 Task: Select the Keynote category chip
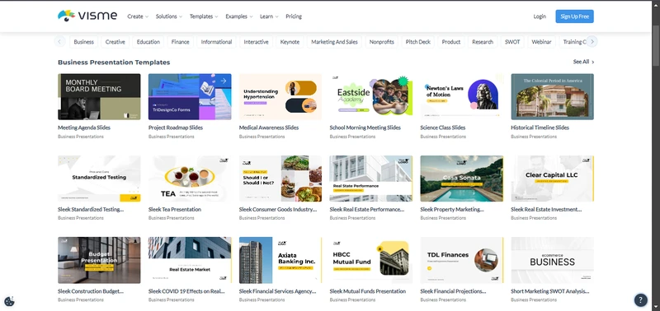(x=290, y=42)
